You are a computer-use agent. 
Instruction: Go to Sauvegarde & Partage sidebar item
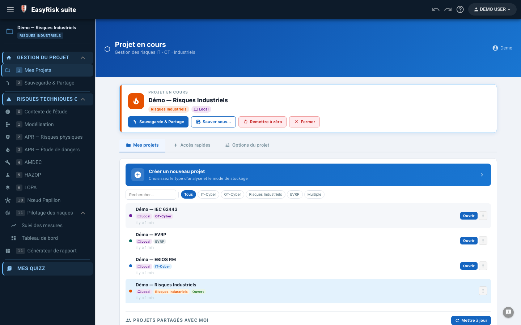click(x=47, y=83)
